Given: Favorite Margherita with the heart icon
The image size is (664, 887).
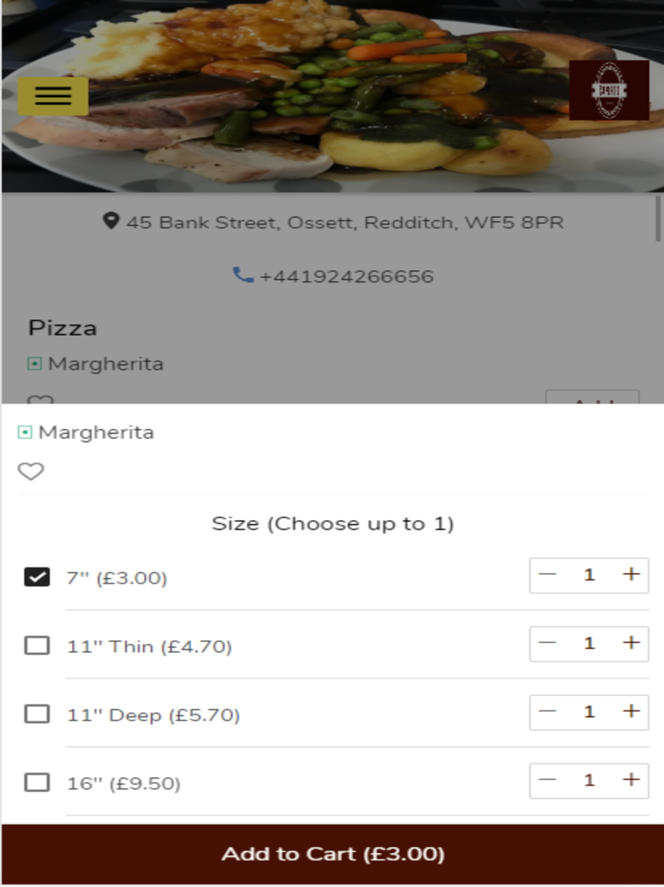Looking at the screenshot, I should coord(31,471).
